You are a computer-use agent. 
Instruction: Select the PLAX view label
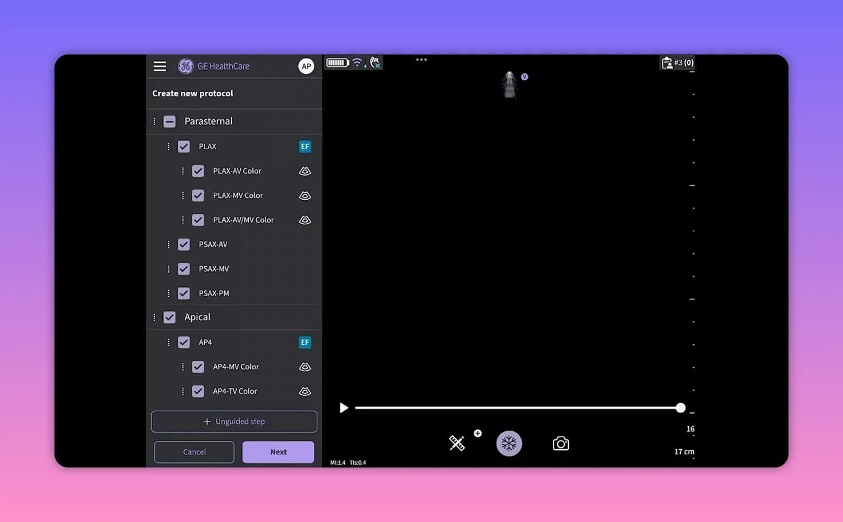click(x=208, y=147)
